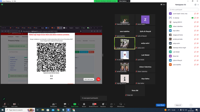
Task: Click the blue Leave Room button
Action: (160, 105)
